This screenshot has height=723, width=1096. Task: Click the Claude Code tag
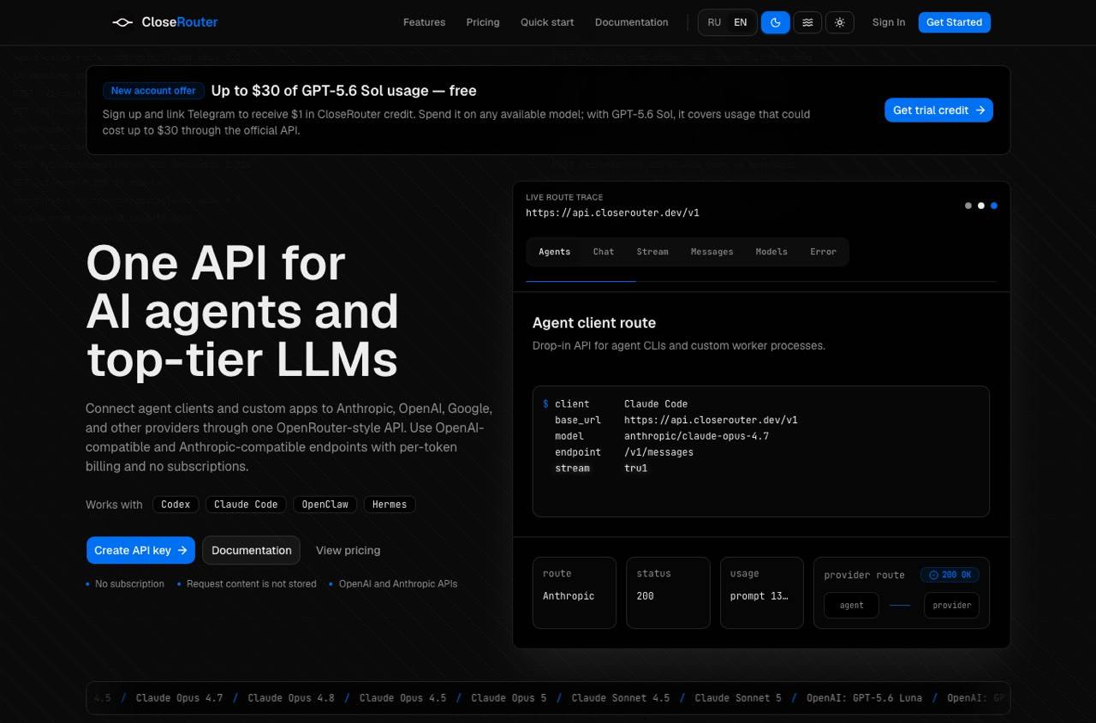246,505
